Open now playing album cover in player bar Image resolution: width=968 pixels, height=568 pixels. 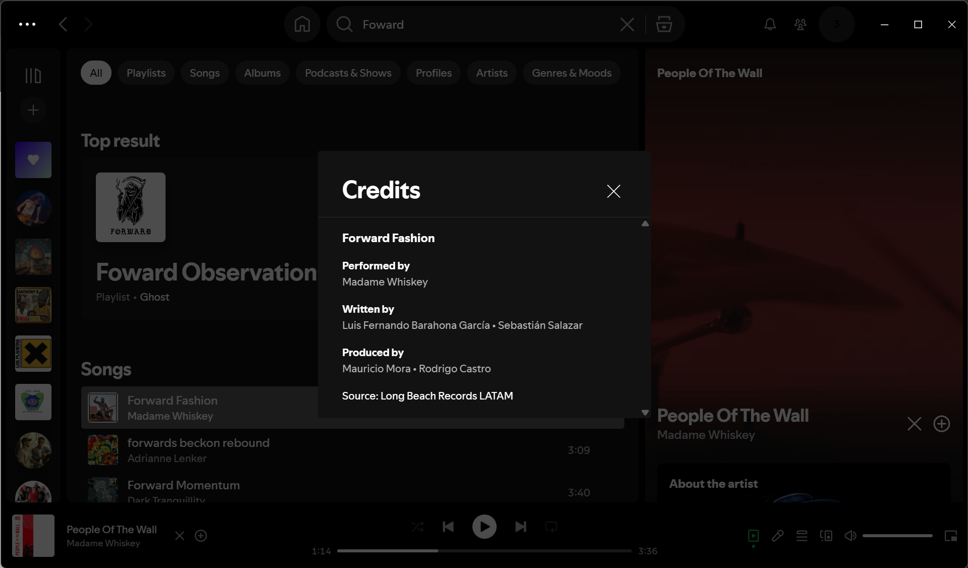tap(33, 536)
